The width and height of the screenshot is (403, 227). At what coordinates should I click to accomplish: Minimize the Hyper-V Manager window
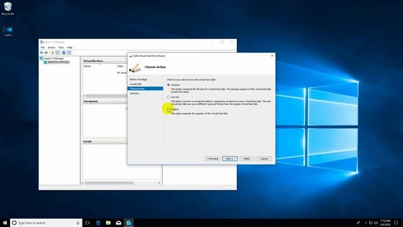(x=213, y=42)
